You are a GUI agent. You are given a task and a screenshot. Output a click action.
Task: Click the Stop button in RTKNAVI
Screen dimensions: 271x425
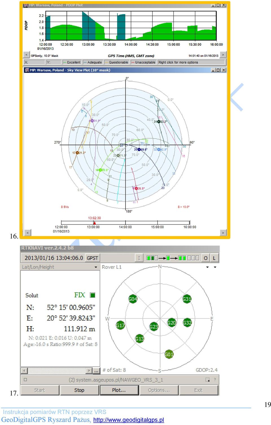(79, 390)
